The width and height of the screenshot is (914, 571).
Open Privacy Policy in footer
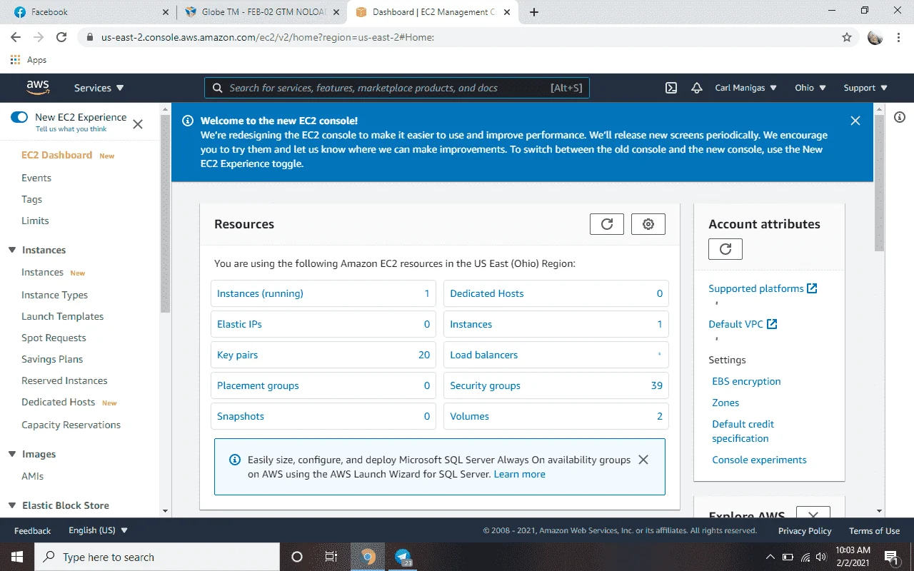[805, 530]
